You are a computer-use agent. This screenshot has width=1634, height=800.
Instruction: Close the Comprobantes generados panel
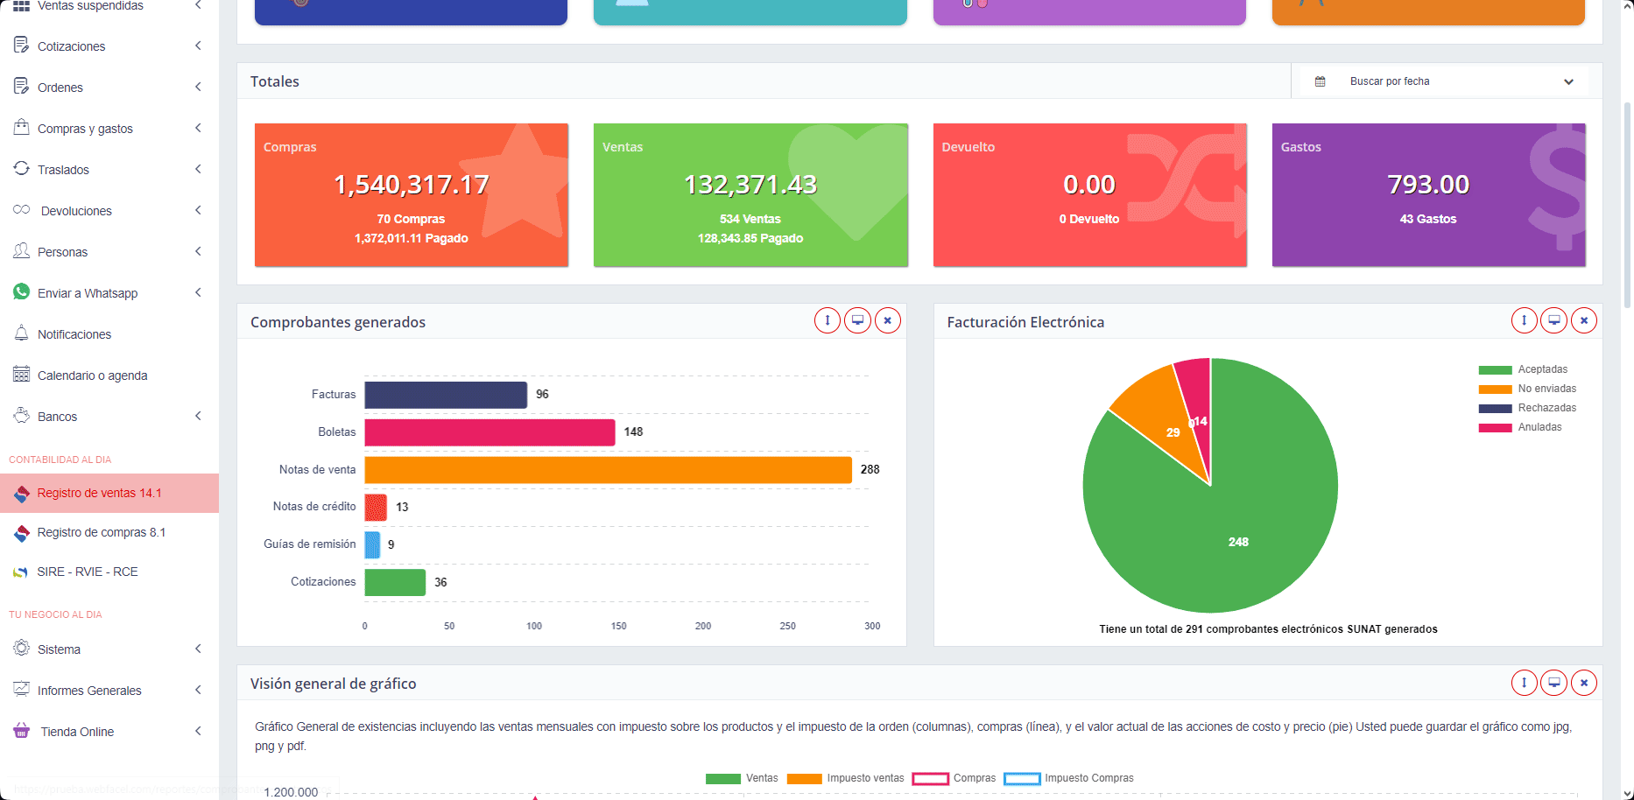point(887,320)
